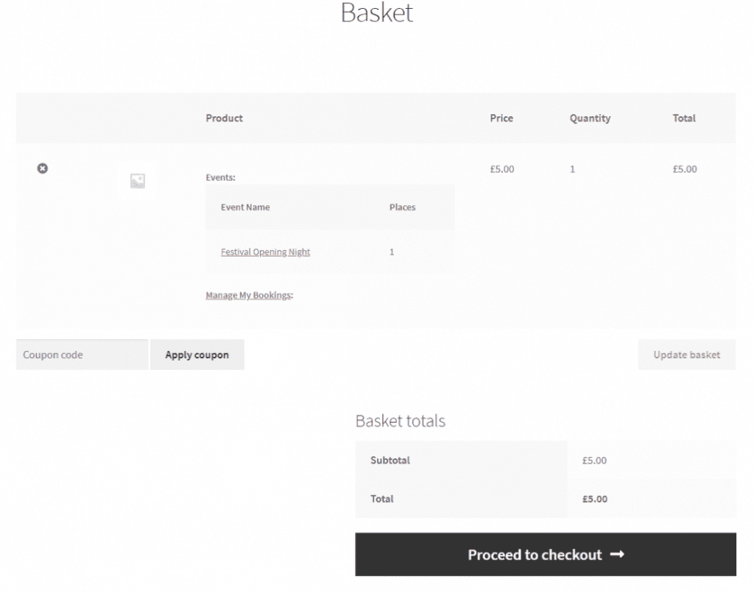Viewport: 754px width, 593px height.
Task: Click the Update basket button
Action: pos(686,355)
